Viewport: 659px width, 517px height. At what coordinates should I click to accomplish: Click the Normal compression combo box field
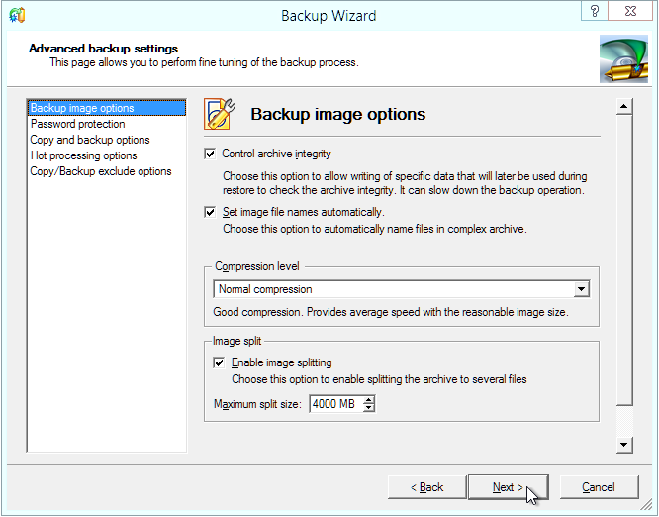(x=401, y=289)
